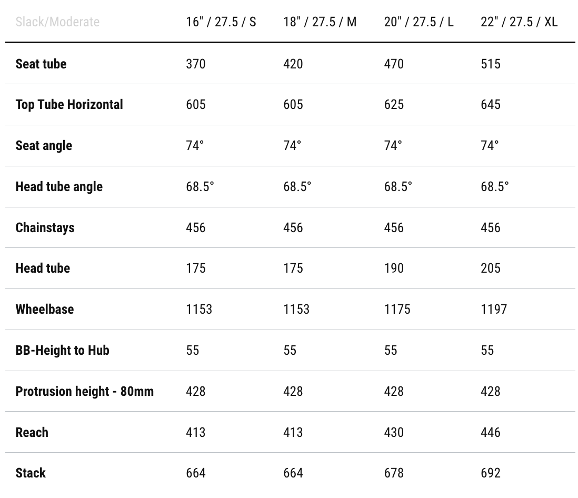This screenshot has width=578, height=498.
Task: Click the Seat tube row label
Action: click(x=41, y=64)
